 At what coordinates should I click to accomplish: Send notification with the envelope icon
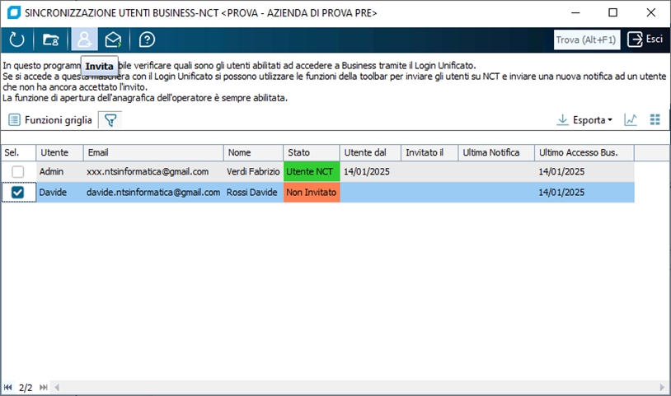tap(113, 40)
